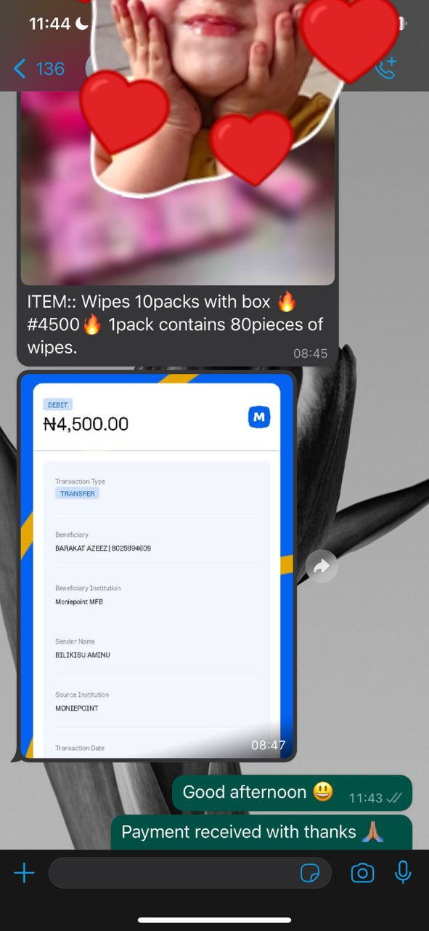
Task: Select the Good afternoon message bubble
Action: (292, 793)
